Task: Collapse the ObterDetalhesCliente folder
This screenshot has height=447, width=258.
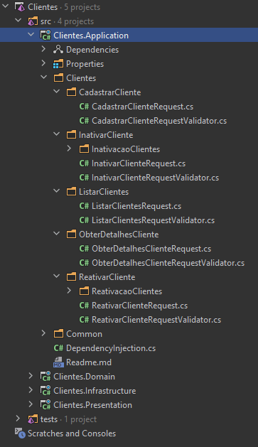Action: click(57, 234)
